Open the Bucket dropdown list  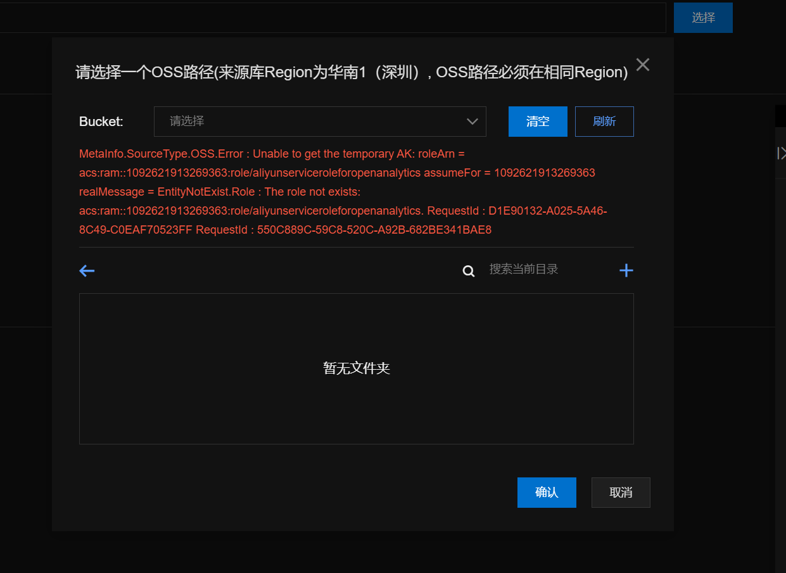(320, 122)
